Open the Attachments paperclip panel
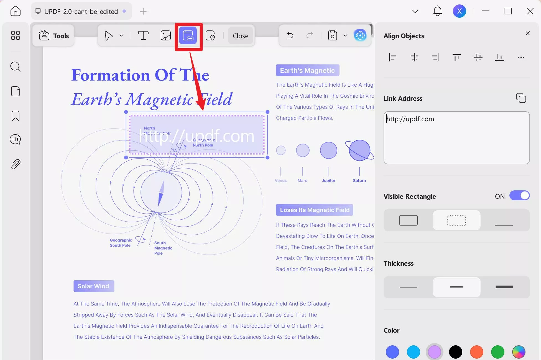541x360 pixels. (16, 164)
